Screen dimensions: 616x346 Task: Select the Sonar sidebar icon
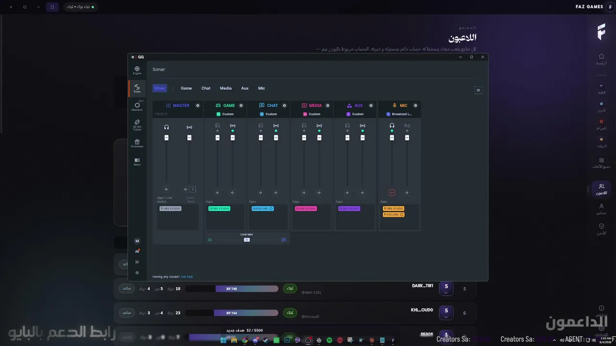[137, 88]
